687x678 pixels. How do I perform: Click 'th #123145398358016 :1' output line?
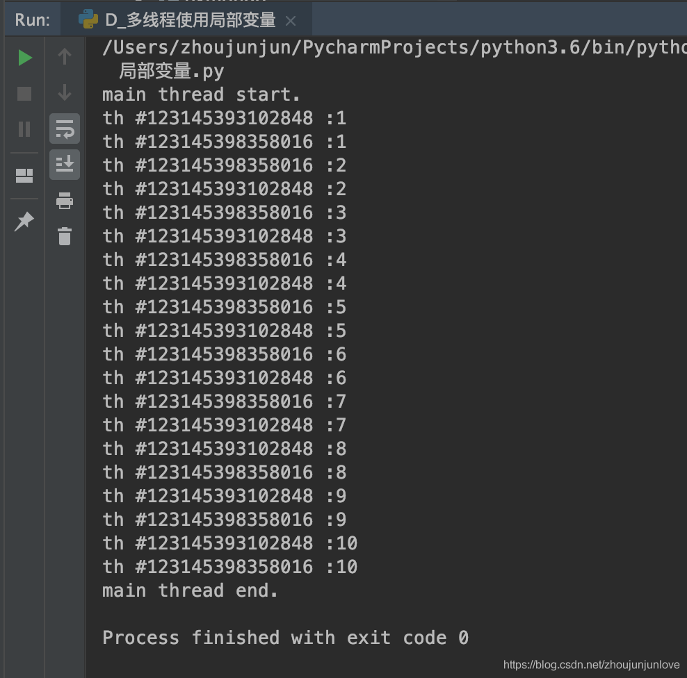(x=225, y=142)
